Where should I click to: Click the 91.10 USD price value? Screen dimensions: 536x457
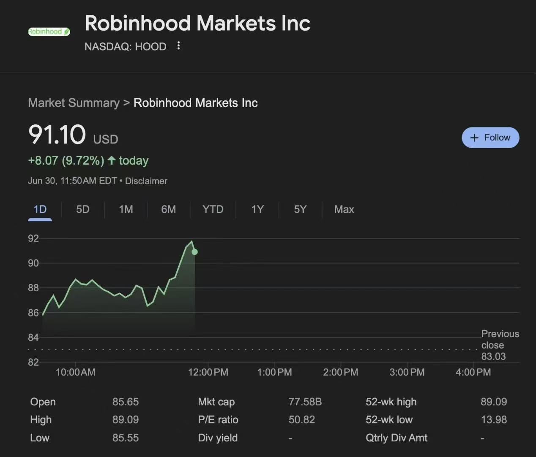pos(57,135)
